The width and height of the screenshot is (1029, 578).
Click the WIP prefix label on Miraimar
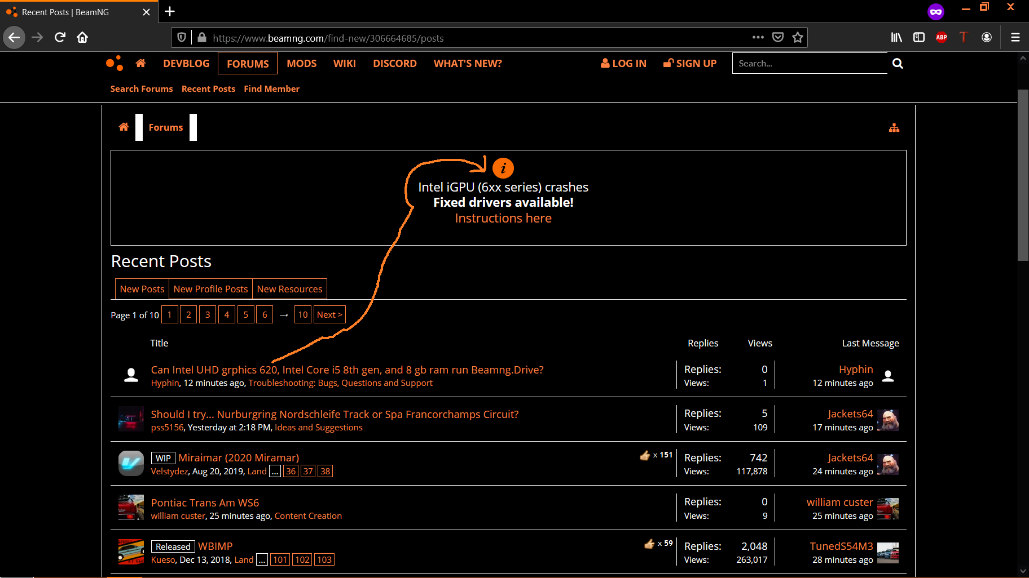pos(164,458)
